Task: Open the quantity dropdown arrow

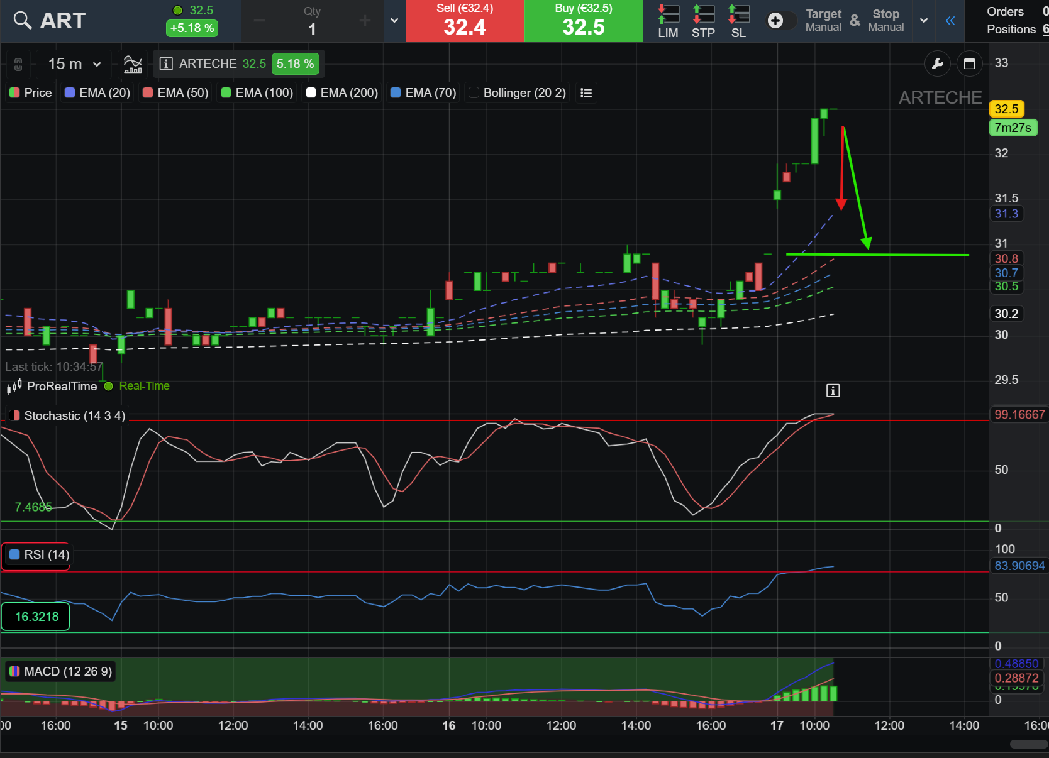Action: pos(394,21)
